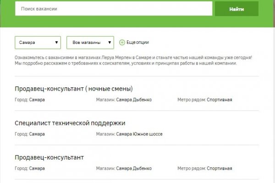Screen dimensions: 275x183
Task: Click city Самара in tech support vacancy
Action: pyautogui.click(x=37, y=134)
